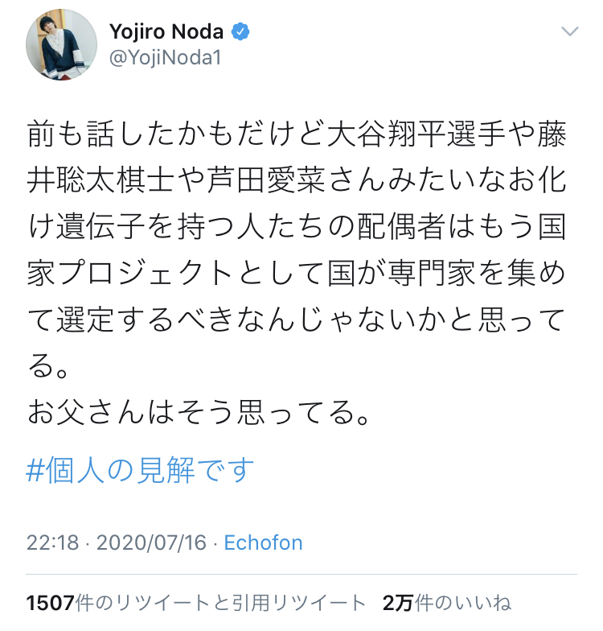This screenshot has width=603, height=631.
Task: Click the blue verified badge
Action: (240, 32)
